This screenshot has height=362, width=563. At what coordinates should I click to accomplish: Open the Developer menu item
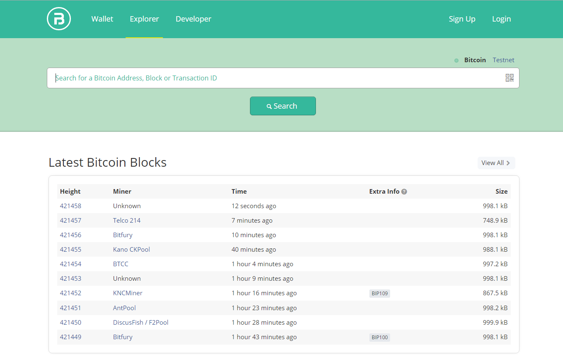(x=194, y=19)
